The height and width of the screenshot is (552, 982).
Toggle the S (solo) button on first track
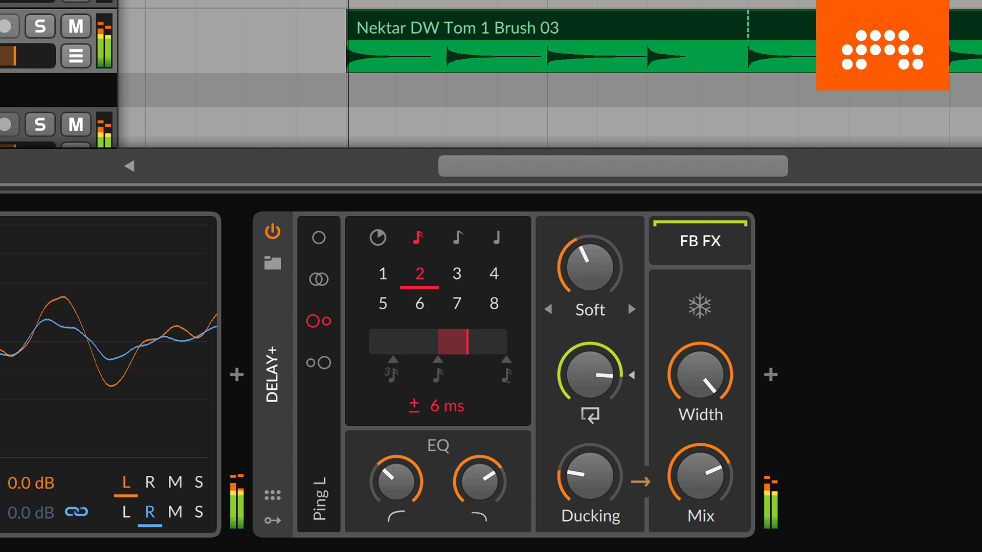tap(38, 26)
